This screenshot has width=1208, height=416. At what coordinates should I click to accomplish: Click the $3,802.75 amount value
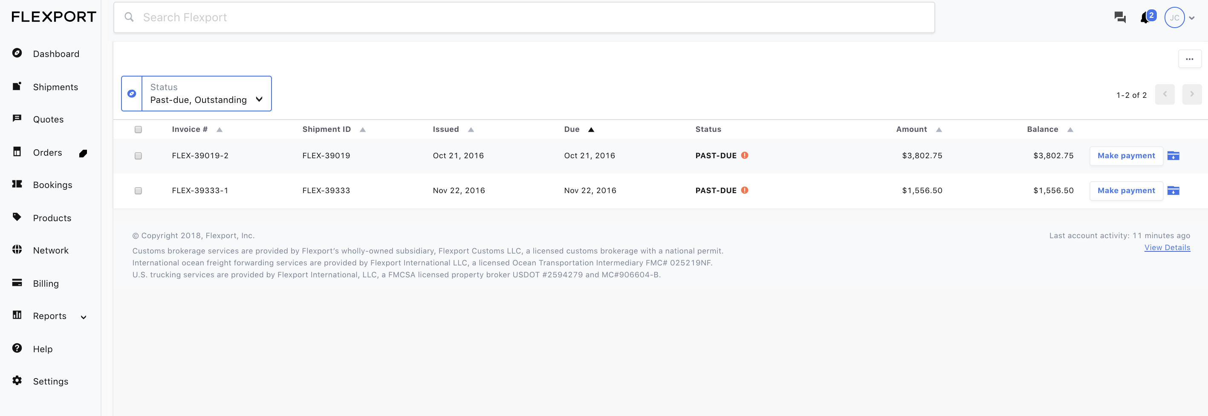(x=922, y=155)
